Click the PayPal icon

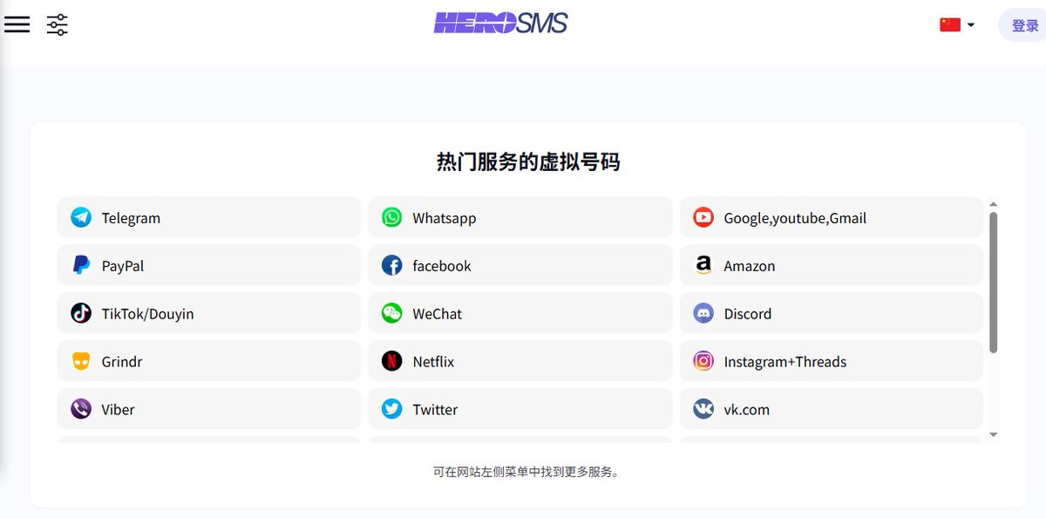81,265
